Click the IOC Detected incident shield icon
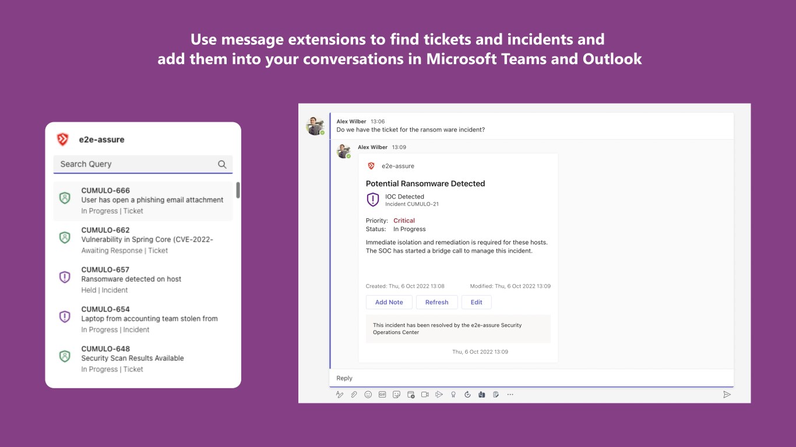Screen dimensions: 796x447 coord(373,200)
